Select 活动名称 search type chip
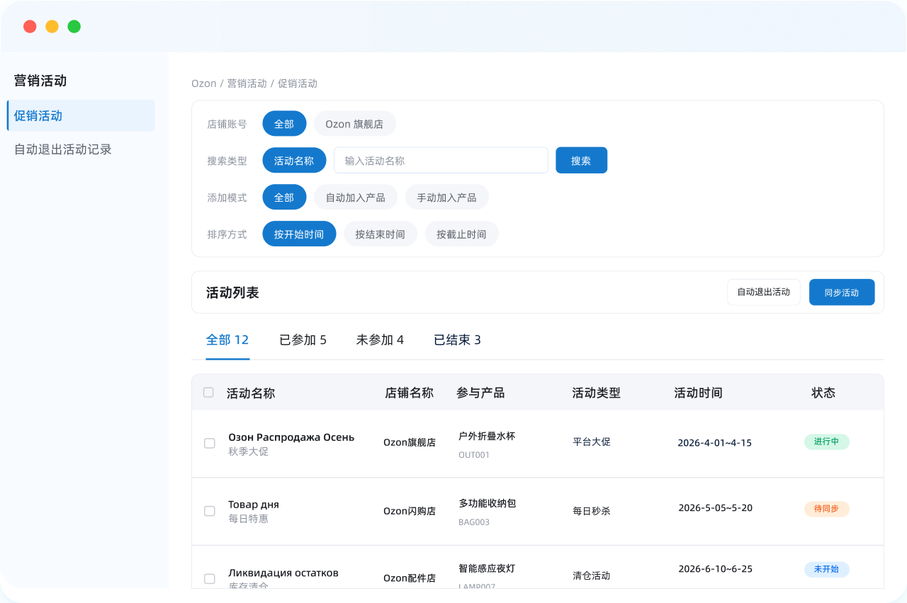Viewport: 907px width, 603px height. pos(294,160)
